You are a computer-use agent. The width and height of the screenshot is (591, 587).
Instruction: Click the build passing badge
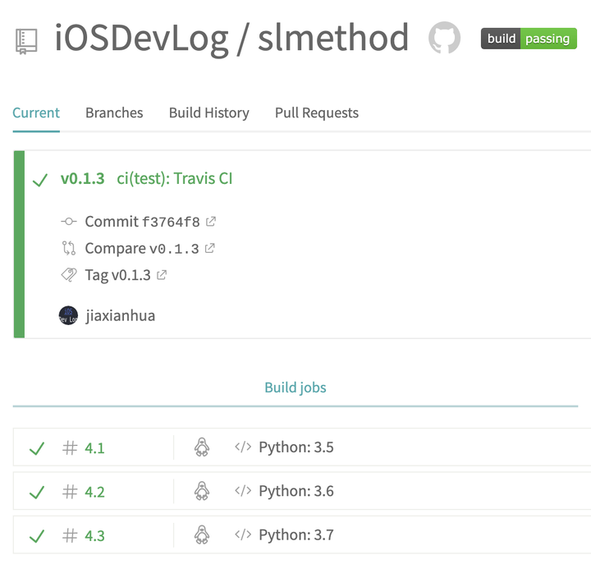529,39
